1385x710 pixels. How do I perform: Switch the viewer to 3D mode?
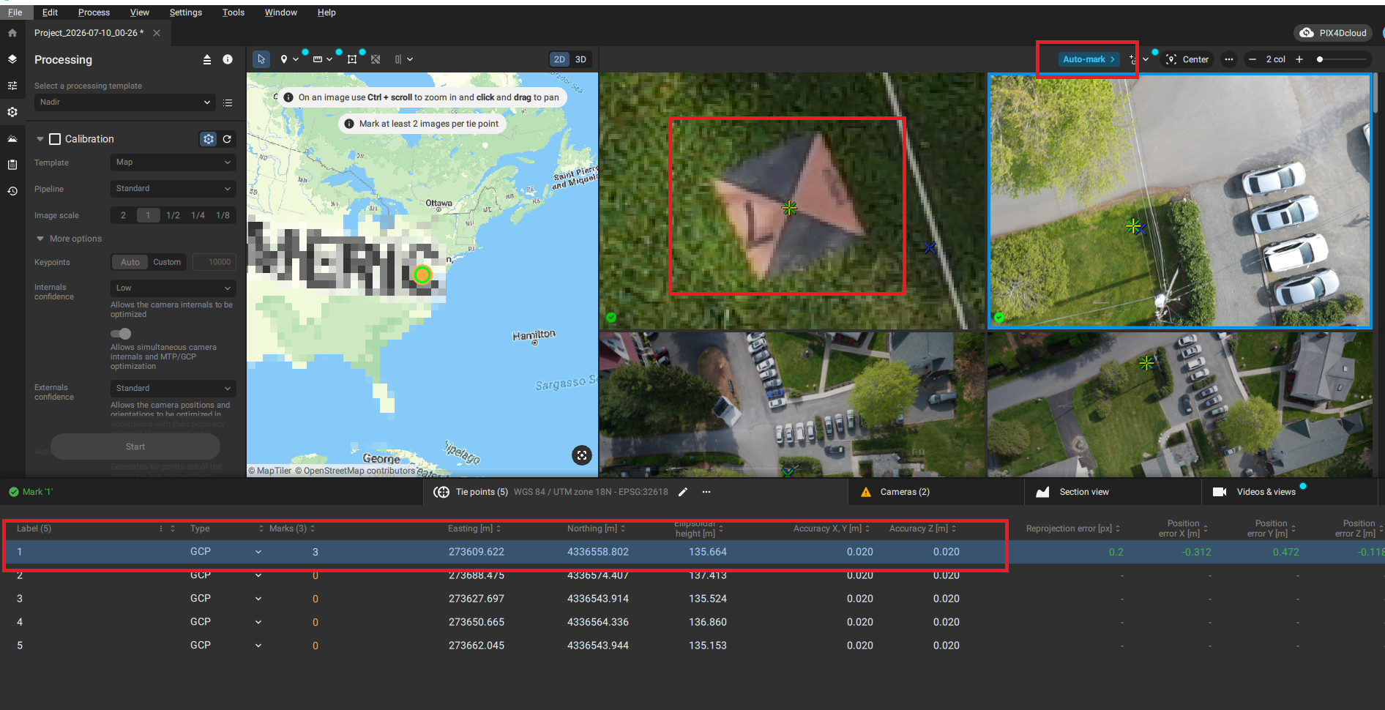click(580, 59)
